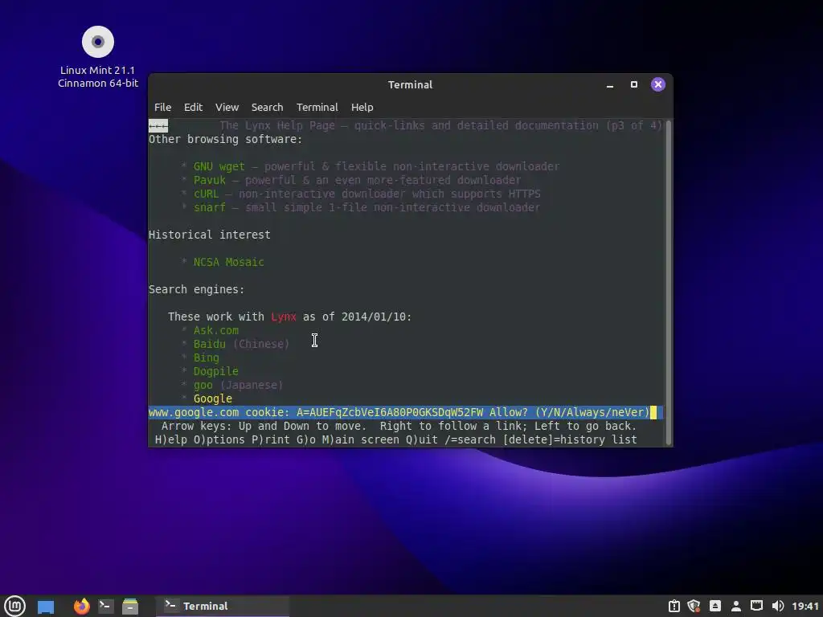
Task: Open the Linux Mint start menu
Action: [x=14, y=606]
